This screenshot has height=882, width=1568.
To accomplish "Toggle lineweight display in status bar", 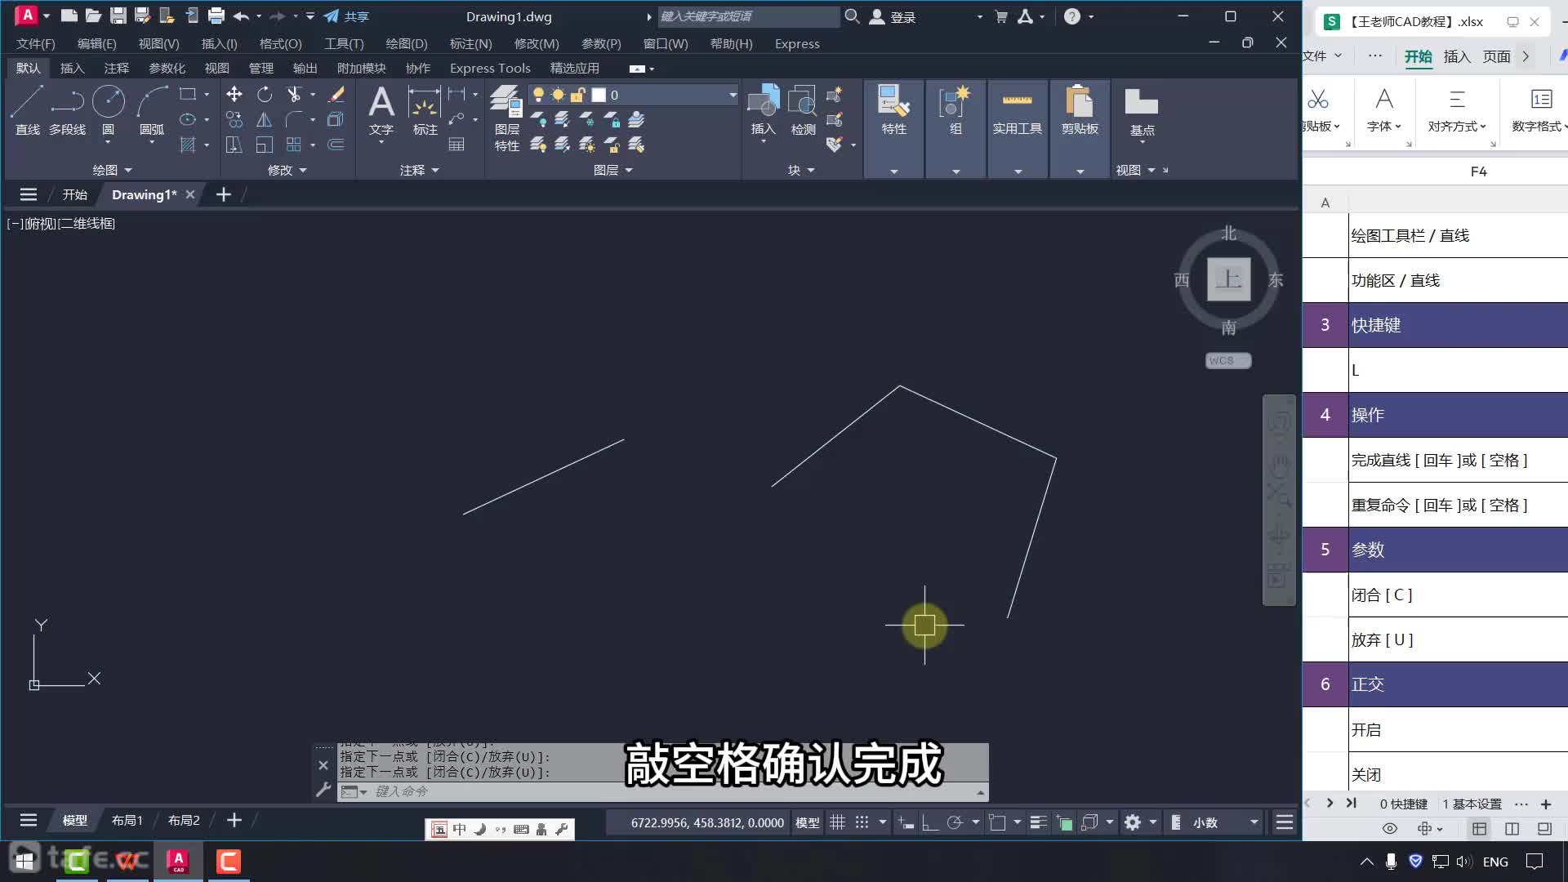I will tap(1039, 822).
